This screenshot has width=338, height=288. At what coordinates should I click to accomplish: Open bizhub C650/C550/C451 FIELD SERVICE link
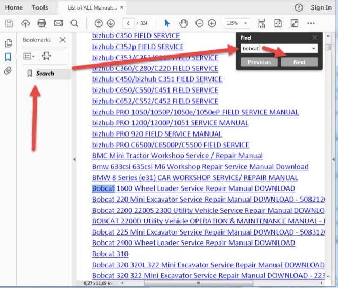pos(155,90)
